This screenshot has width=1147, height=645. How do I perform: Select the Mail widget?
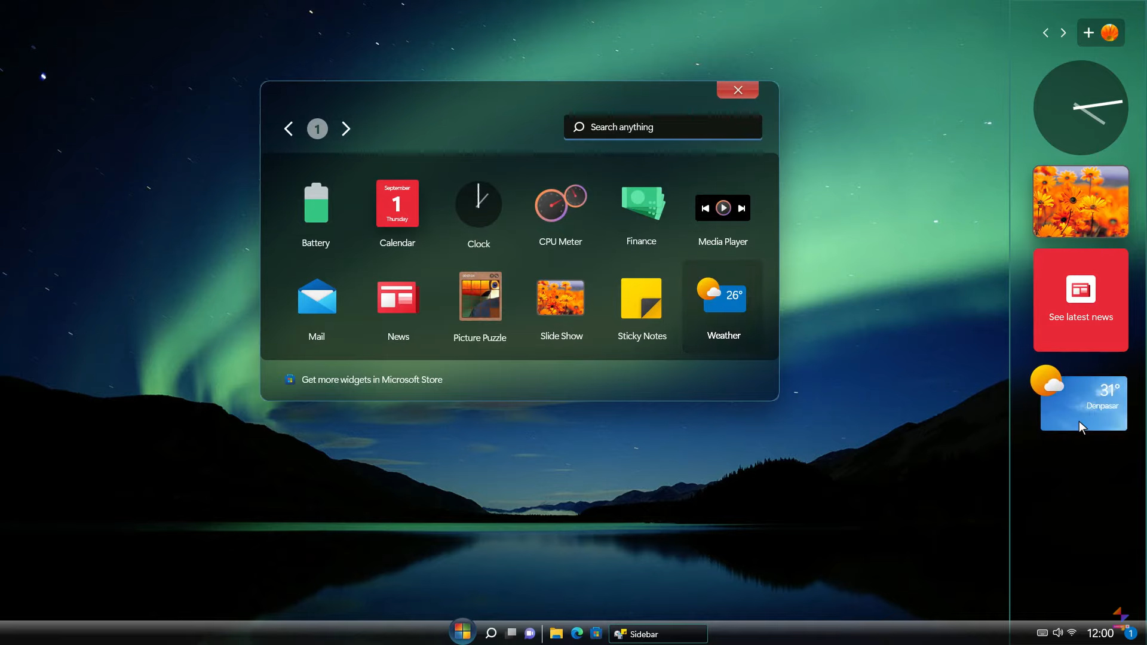tap(317, 297)
